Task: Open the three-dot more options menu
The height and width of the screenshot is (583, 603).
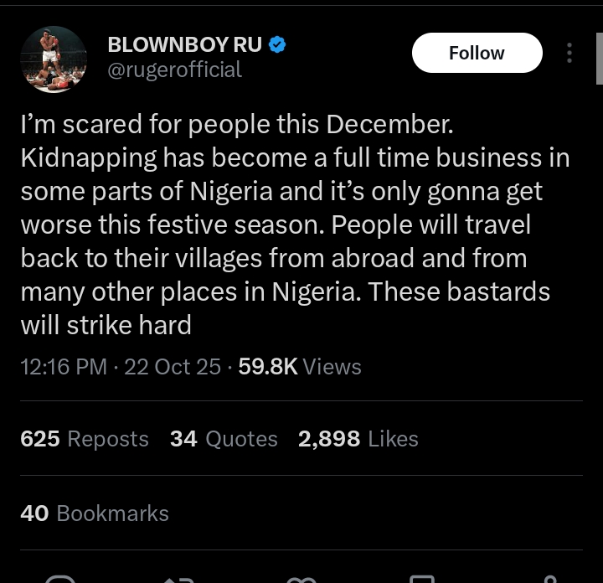Action: tap(569, 53)
